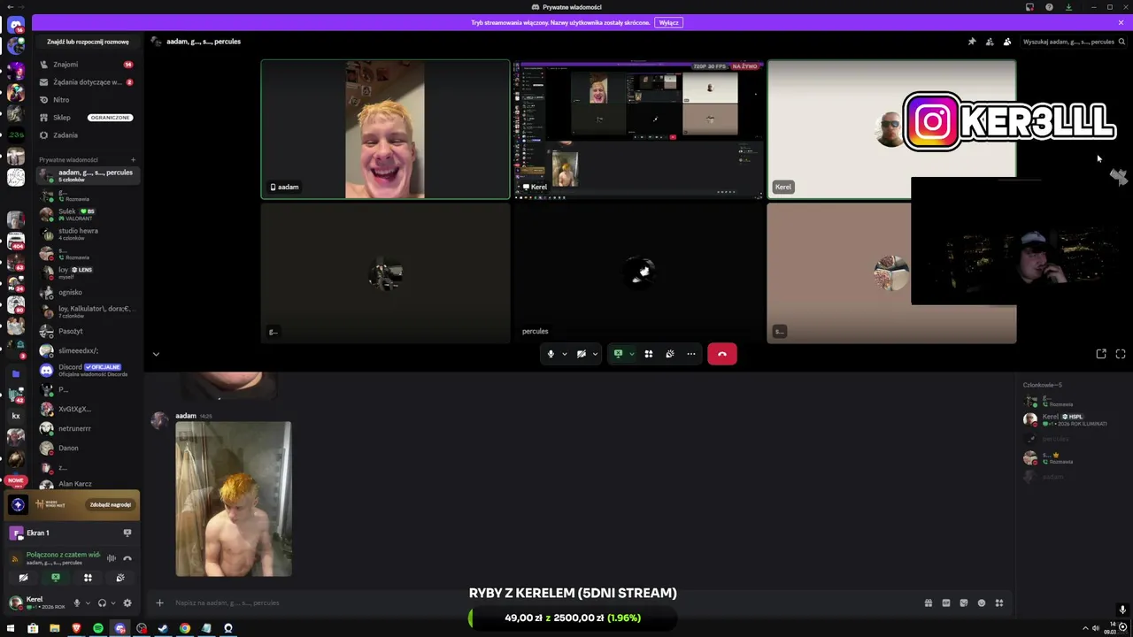This screenshot has width=1133, height=637.
Task: Open the official Discord messages
Action: pyautogui.click(x=87, y=370)
